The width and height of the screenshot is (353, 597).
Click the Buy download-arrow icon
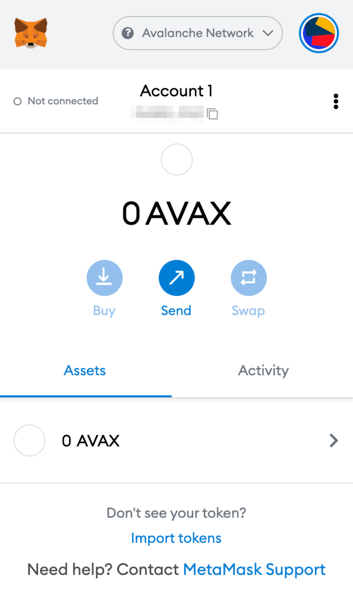tap(104, 278)
